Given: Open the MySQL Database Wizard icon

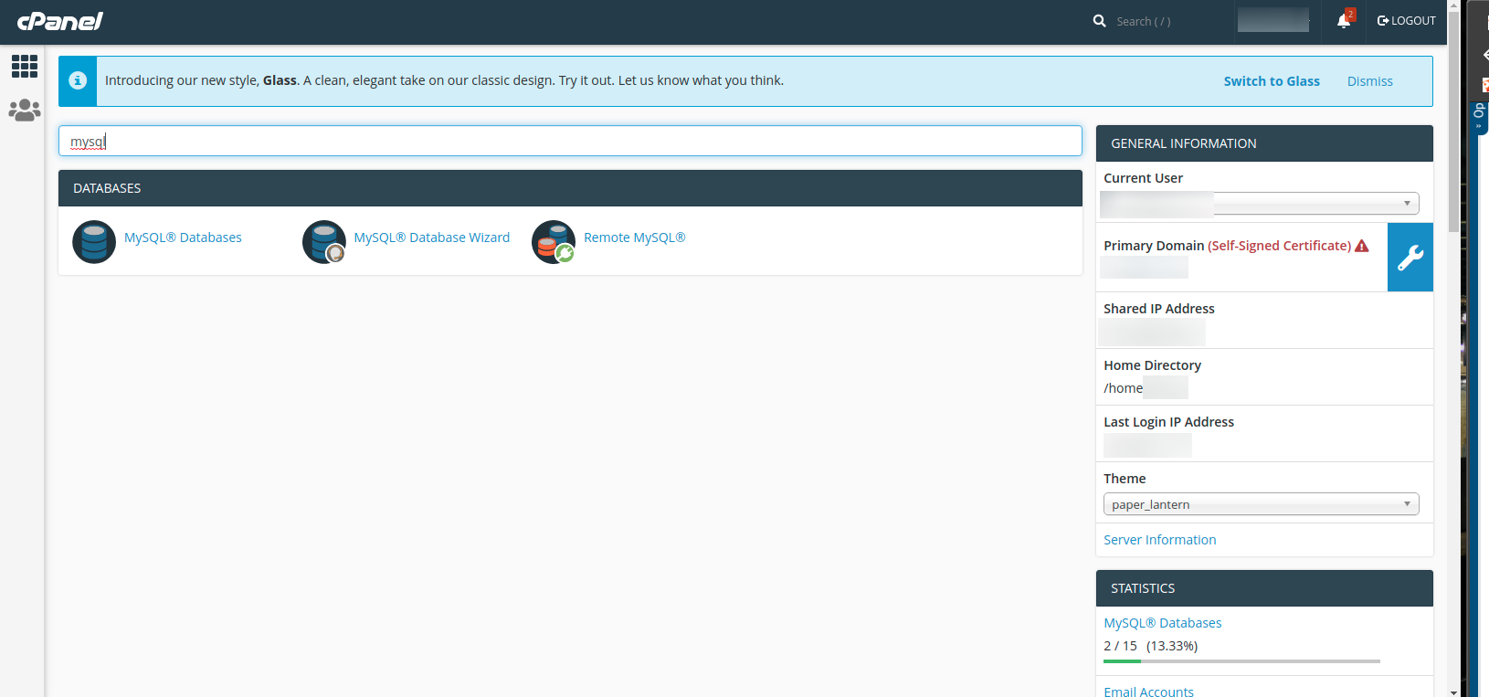Looking at the screenshot, I should pyautogui.click(x=324, y=242).
